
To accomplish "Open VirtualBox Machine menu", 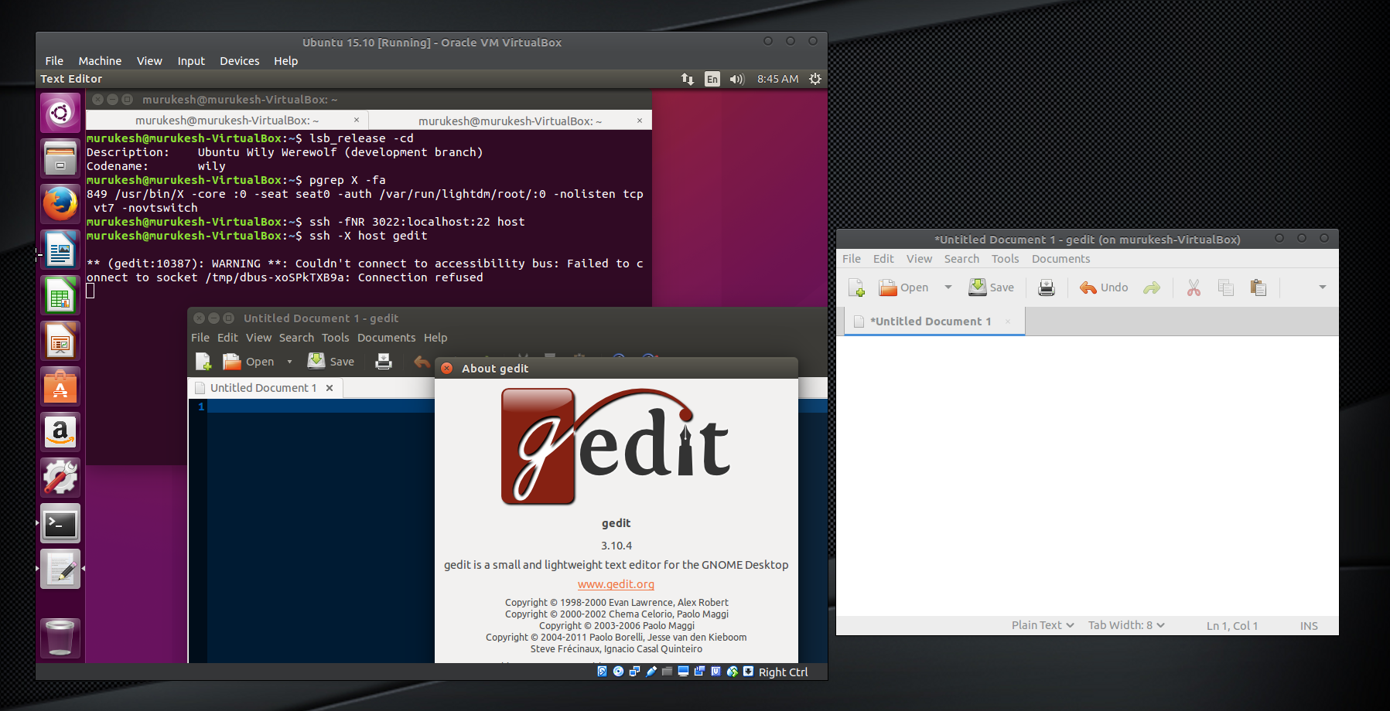I will click(x=100, y=61).
